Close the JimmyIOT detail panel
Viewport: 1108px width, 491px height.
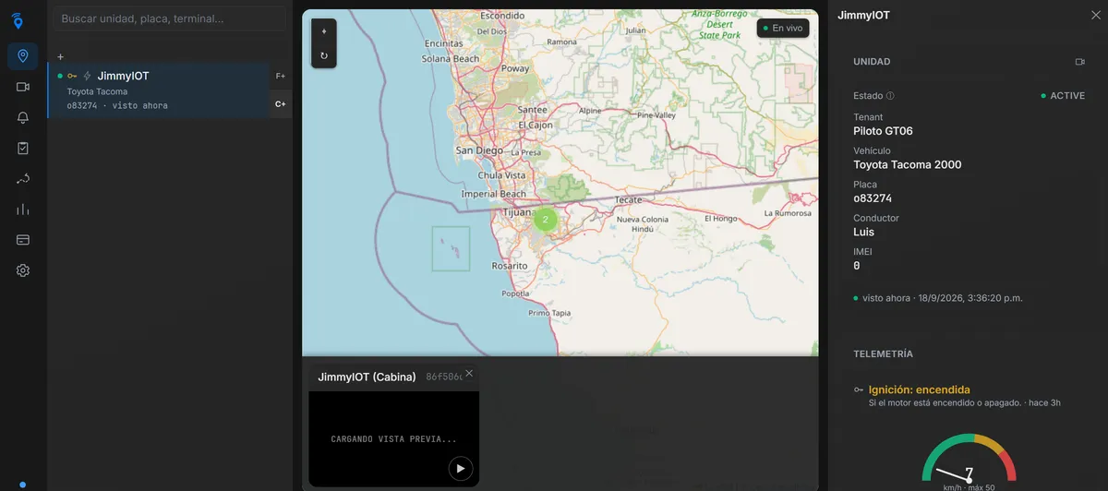(1096, 15)
